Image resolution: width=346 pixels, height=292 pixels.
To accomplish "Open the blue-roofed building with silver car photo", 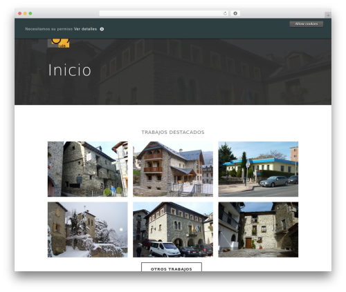I will coord(258,169).
